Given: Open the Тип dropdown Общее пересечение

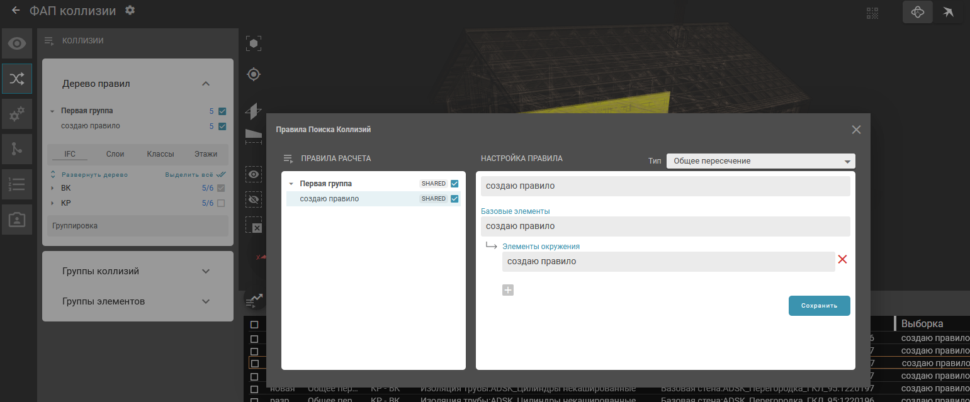Looking at the screenshot, I should click(760, 161).
